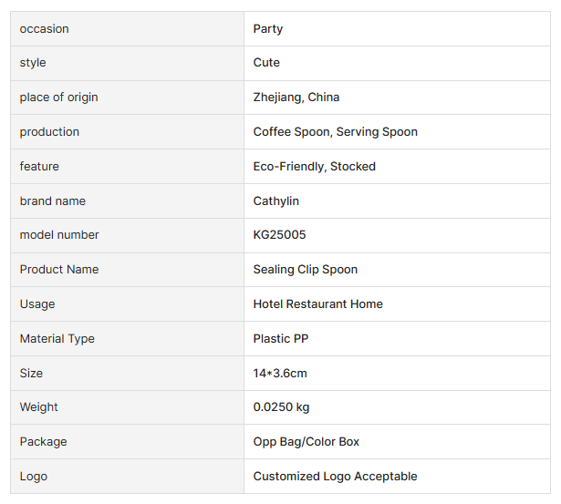Screen dimensions: 561x504
Task: Click the 'feature' row label
Action: [x=39, y=167]
